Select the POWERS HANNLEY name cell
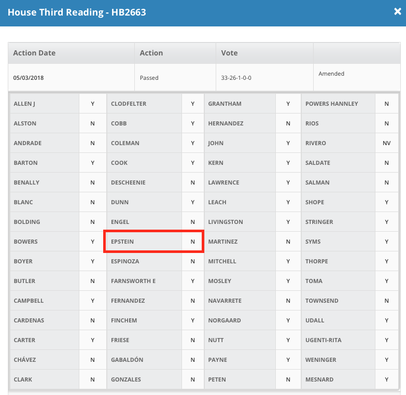The width and height of the screenshot is (406, 395). point(338,104)
